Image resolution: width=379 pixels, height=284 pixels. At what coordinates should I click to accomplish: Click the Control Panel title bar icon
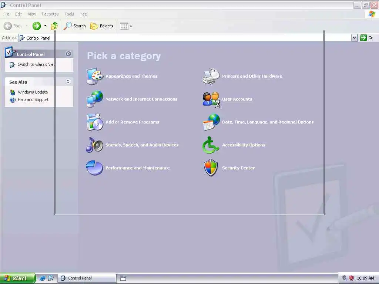pyautogui.click(x=3, y=4)
